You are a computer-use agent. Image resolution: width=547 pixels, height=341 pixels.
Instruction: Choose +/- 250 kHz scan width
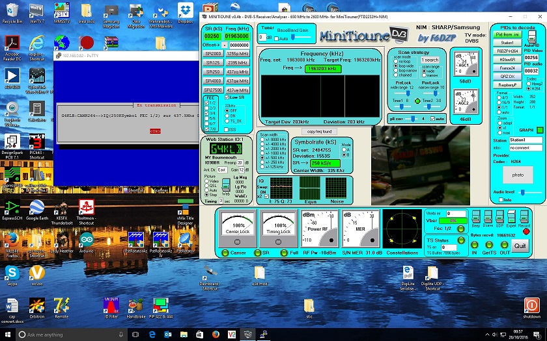[262, 162]
